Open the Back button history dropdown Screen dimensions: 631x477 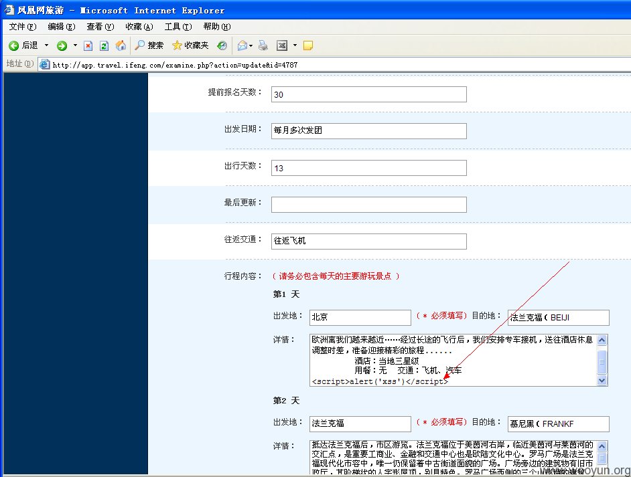pyautogui.click(x=46, y=45)
